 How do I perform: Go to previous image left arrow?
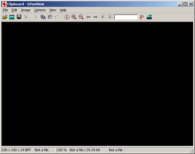pos(88,17)
